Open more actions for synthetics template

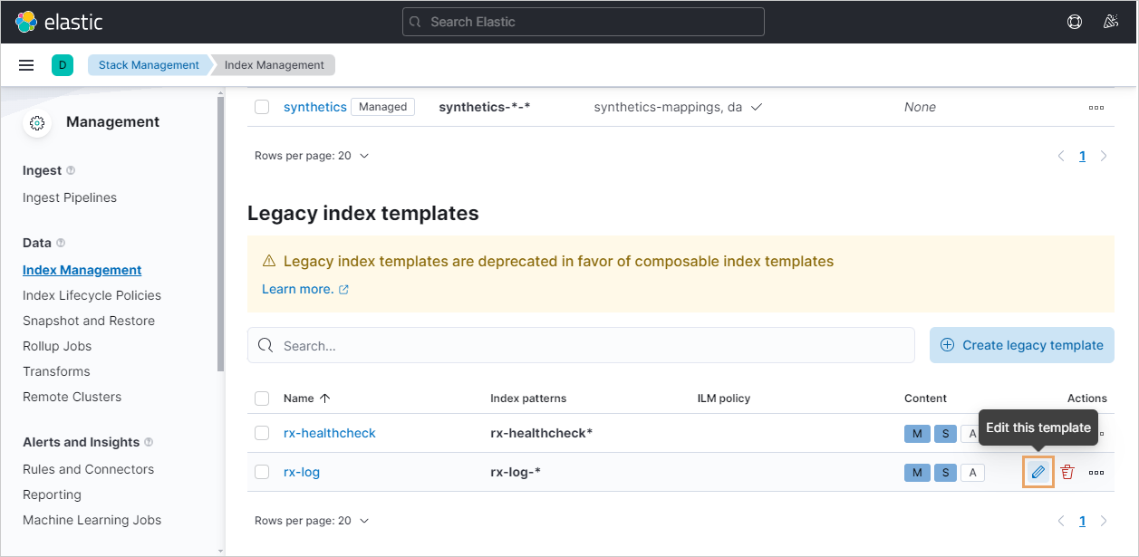coord(1096,107)
